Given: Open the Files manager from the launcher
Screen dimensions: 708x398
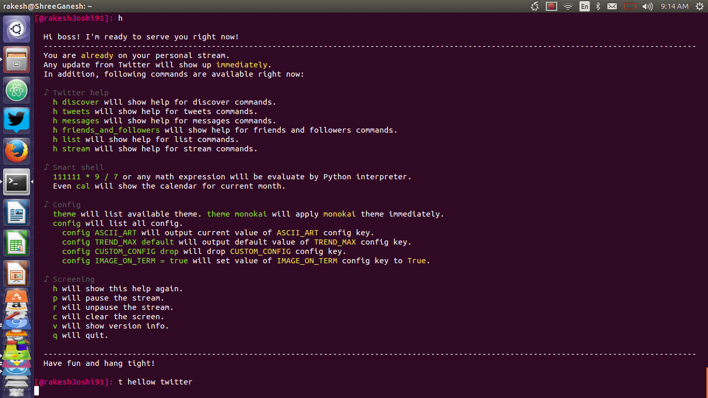Looking at the screenshot, I should pyautogui.click(x=17, y=60).
